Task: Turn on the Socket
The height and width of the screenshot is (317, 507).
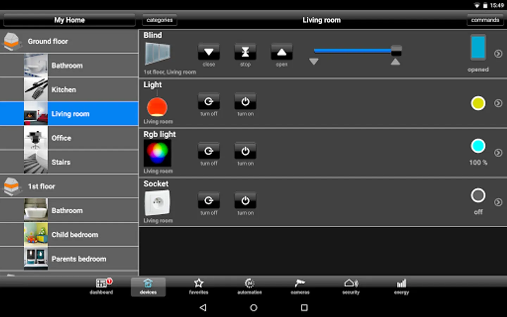Action: click(x=245, y=201)
